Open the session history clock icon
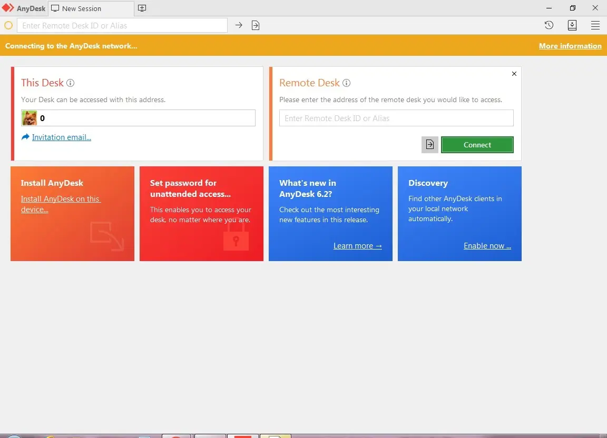Screen dimensions: 607x438 tap(549, 25)
